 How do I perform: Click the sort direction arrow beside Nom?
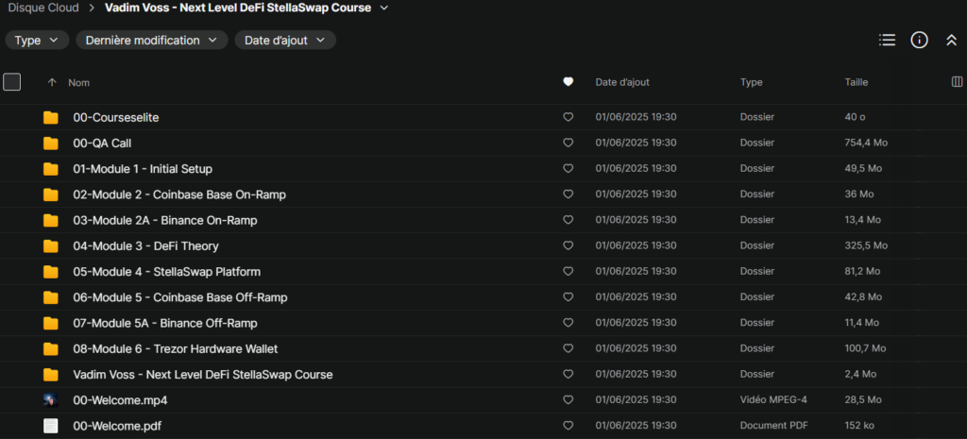pyautogui.click(x=52, y=83)
